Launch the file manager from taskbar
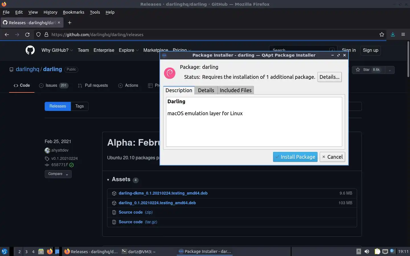 (x=41, y=251)
